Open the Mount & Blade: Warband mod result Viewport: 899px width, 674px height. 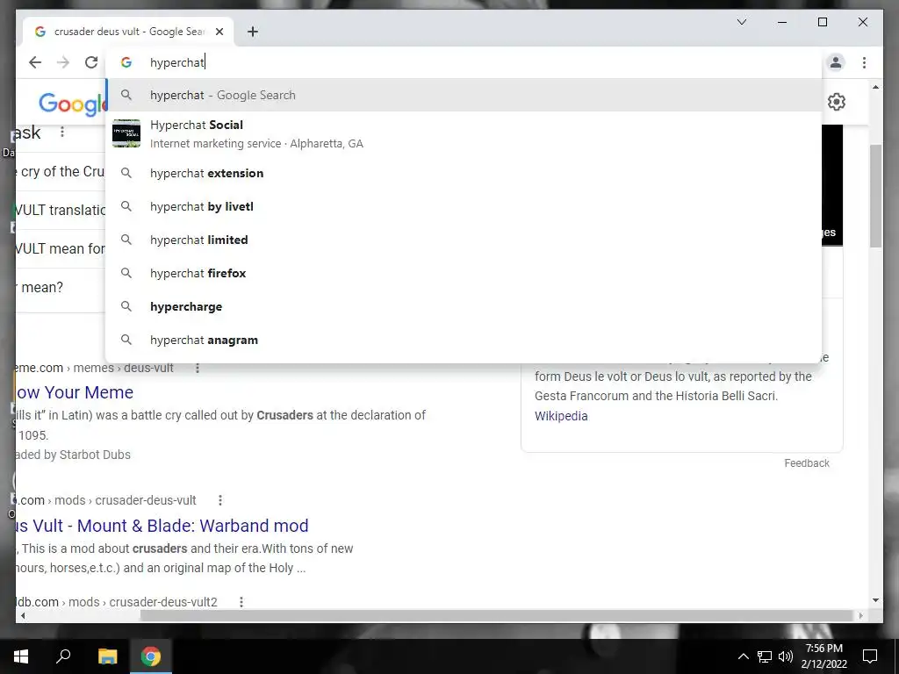(x=162, y=526)
